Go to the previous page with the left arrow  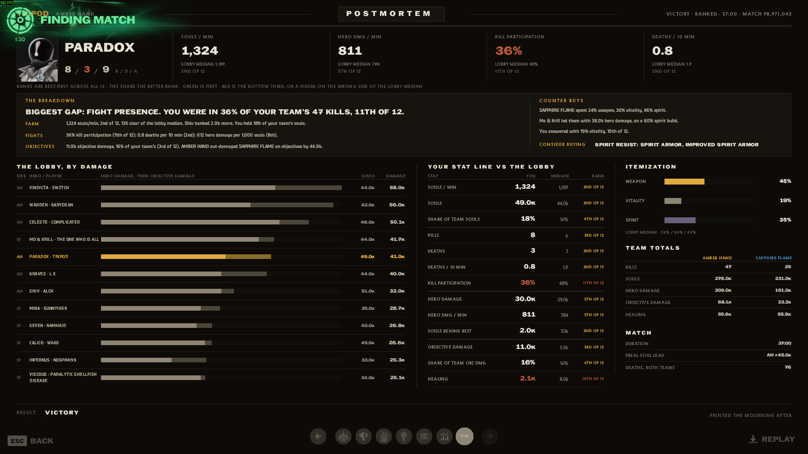tap(318, 436)
